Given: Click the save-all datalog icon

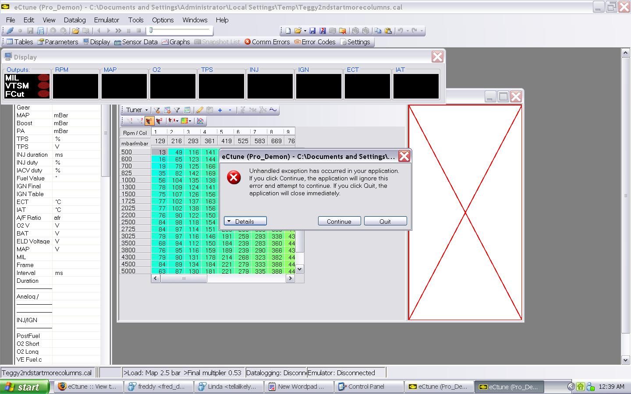Looking at the screenshot, I should (40, 31).
